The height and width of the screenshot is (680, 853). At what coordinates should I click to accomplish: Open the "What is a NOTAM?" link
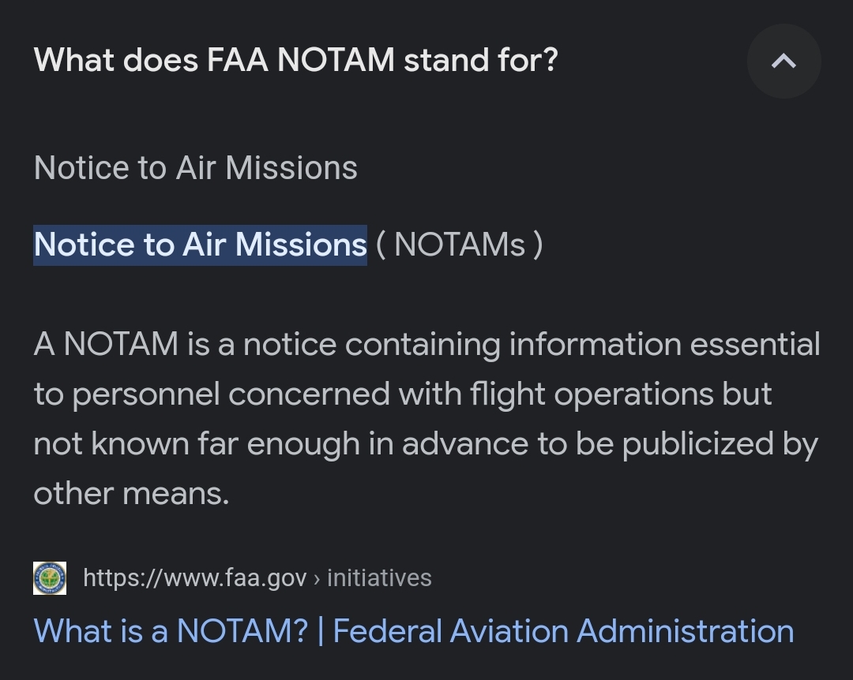tap(170, 631)
